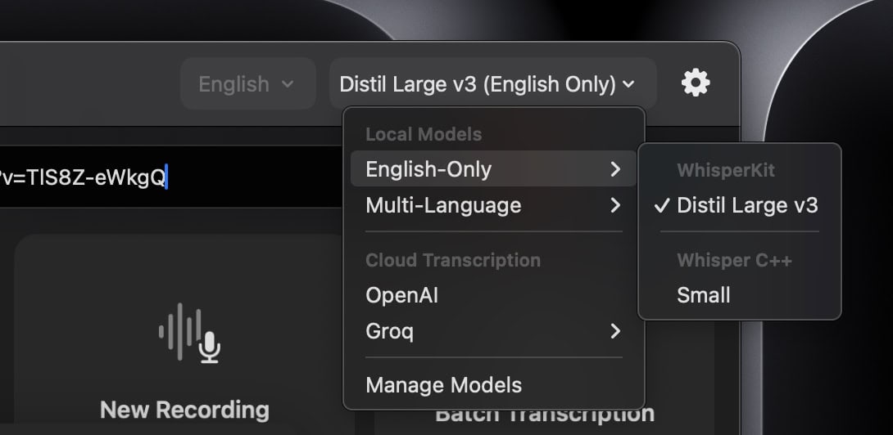Choose Manage Models from the menu
The width and height of the screenshot is (893, 435).
point(443,384)
